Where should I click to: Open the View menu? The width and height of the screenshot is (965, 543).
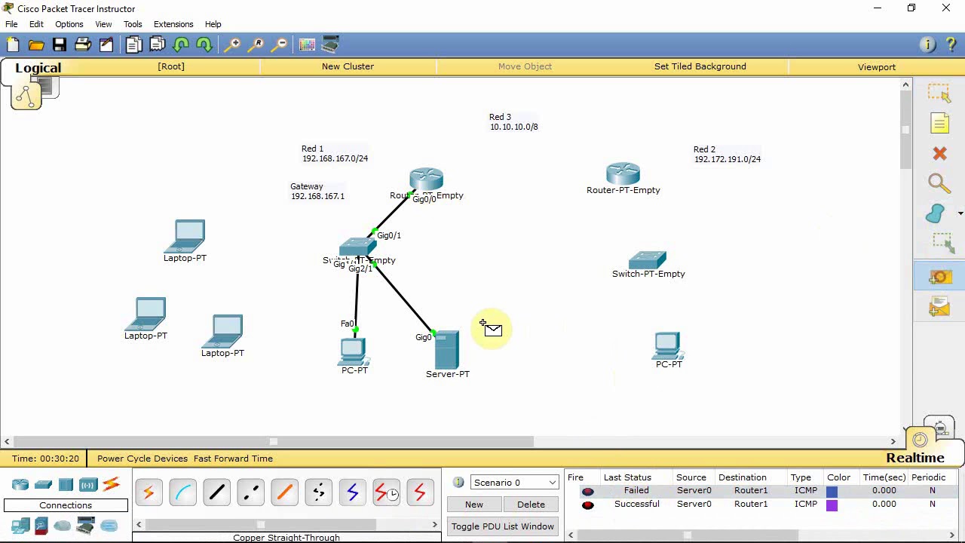[103, 24]
